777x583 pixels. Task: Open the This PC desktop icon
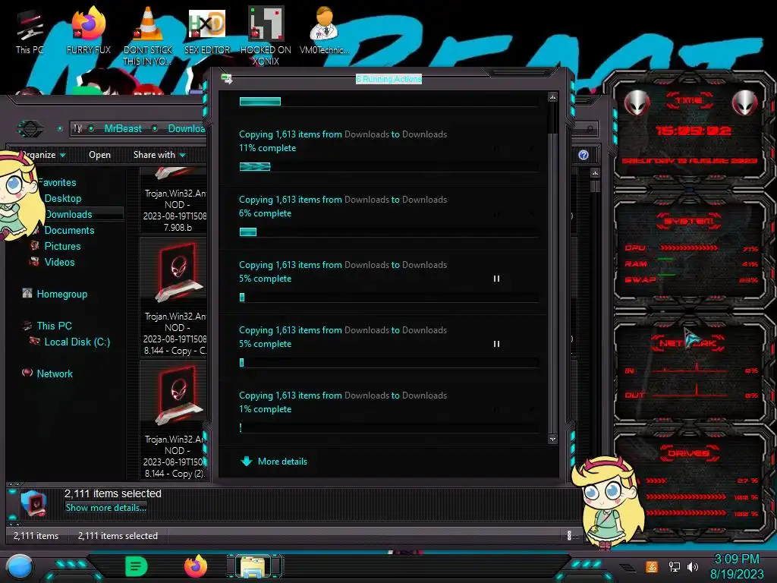coord(30,30)
